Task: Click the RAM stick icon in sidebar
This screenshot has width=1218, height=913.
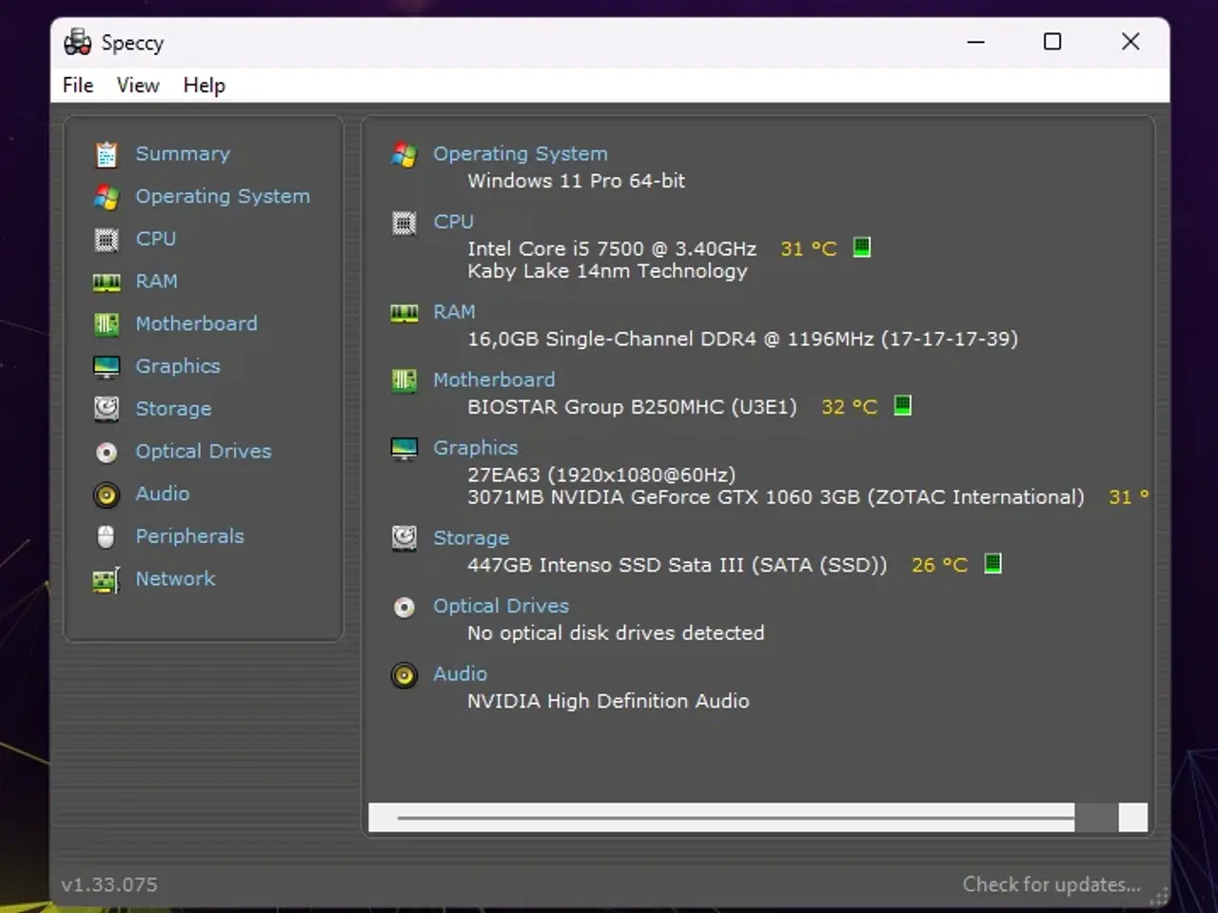Action: 107,282
